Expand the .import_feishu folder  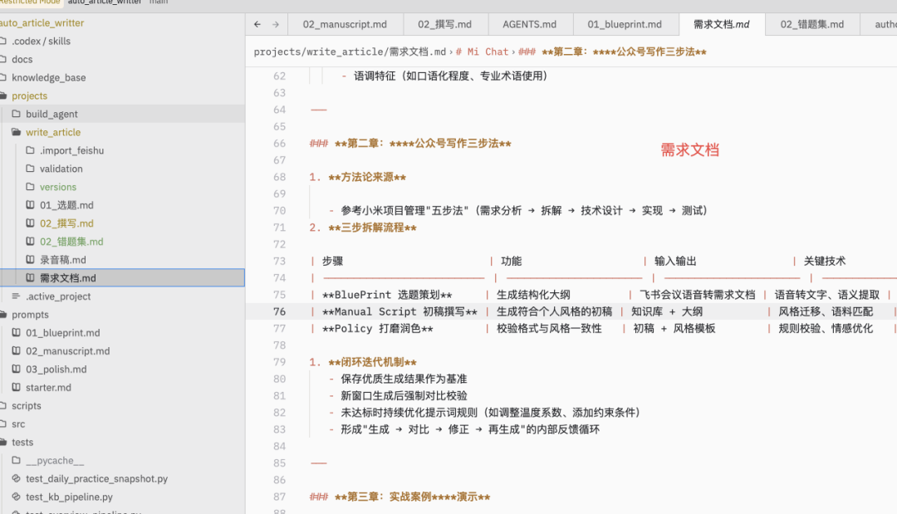(71, 150)
